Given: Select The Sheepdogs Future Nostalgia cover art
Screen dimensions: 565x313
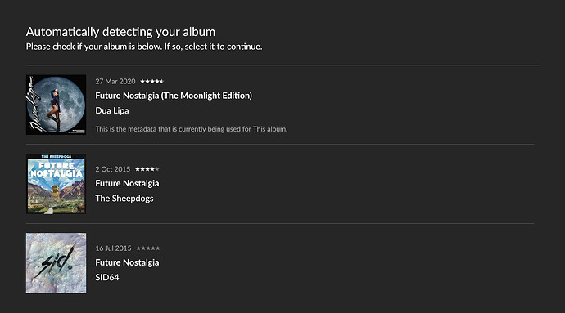Looking at the screenshot, I should tap(56, 184).
